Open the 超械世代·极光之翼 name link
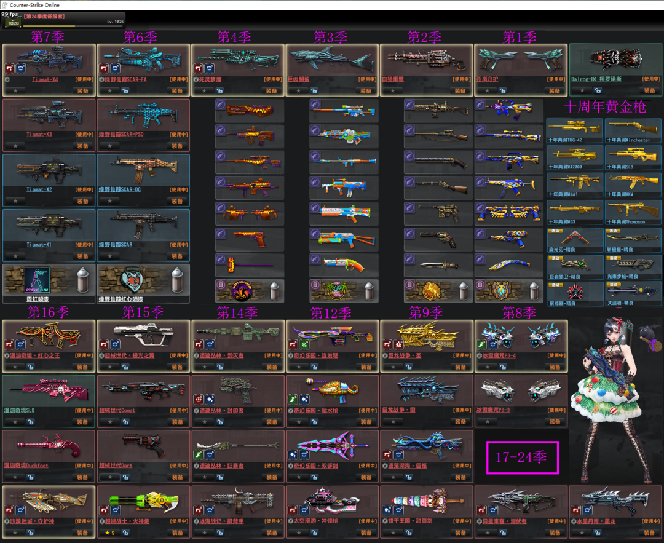The height and width of the screenshot is (543, 664). 129,355
